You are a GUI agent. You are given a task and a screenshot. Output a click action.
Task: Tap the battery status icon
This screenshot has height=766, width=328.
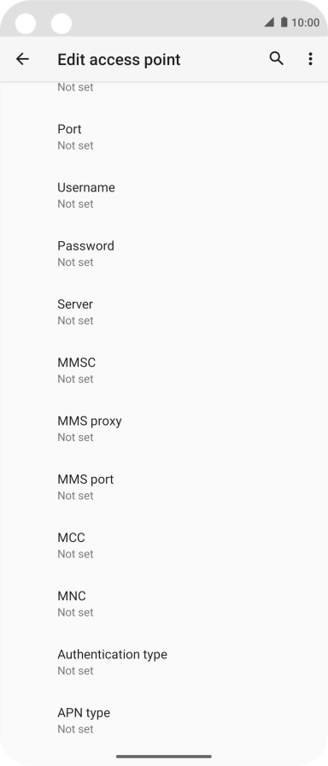tap(284, 22)
